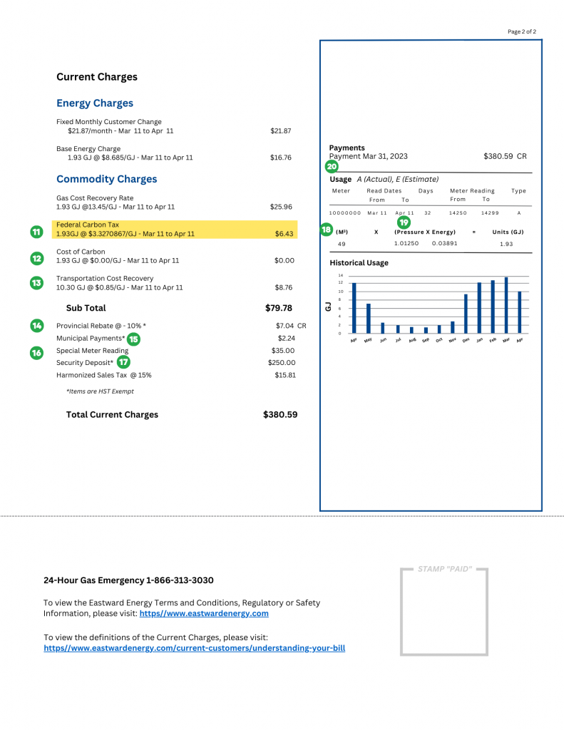Click green marker 13 beside Transportation Cost Recovery
This screenshot has height=730, width=564.
coord(37,282)
